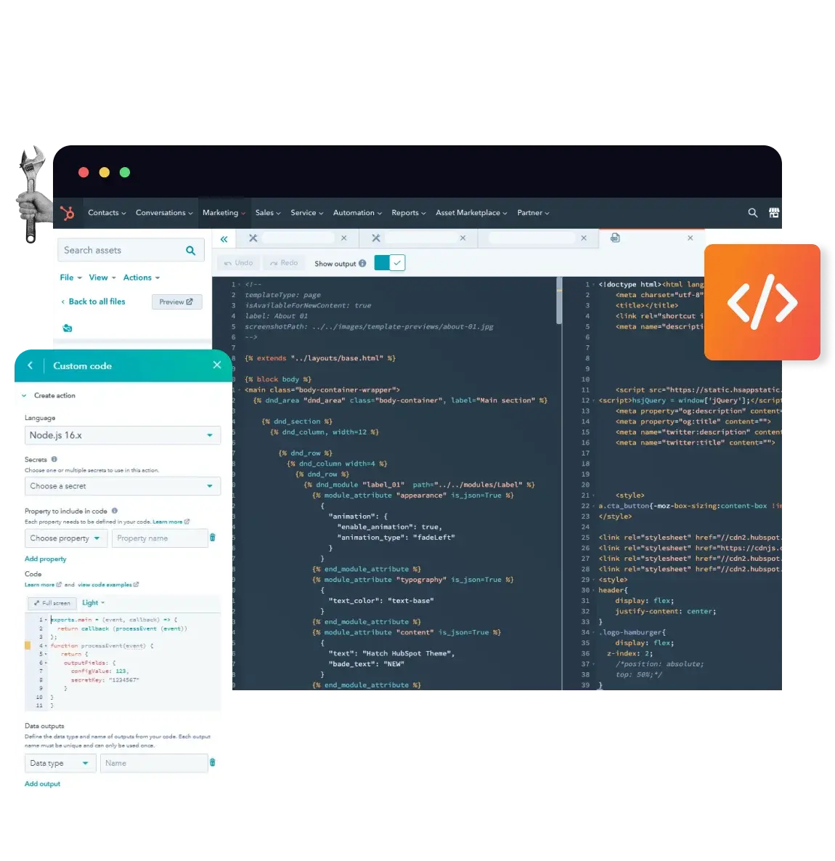
Task: Click the Add property link
Action: tap(46, 559)
